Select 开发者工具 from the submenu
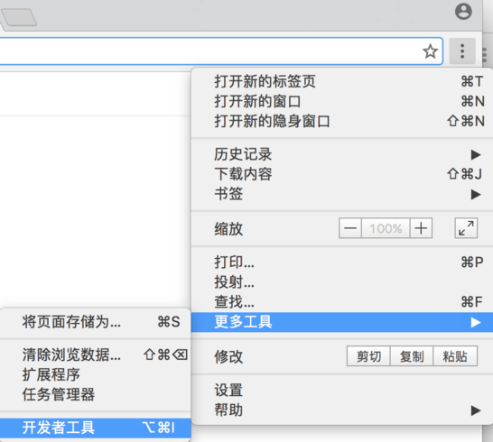The width and height of the screenshot is (493, 442). click(x=96, y=428)
